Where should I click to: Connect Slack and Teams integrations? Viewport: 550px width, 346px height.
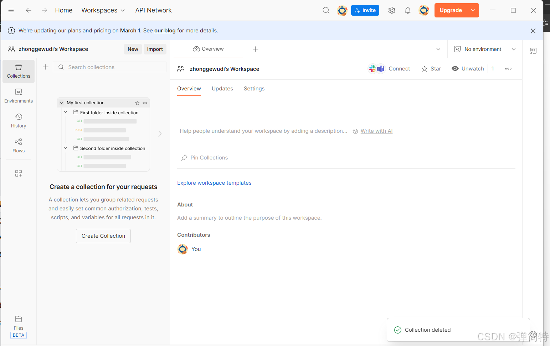coord(389,69)
